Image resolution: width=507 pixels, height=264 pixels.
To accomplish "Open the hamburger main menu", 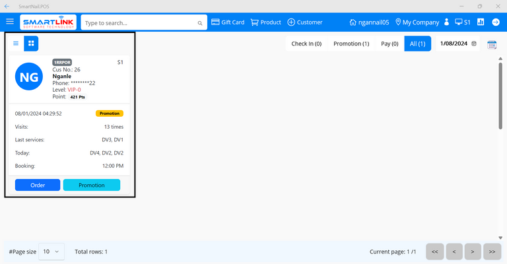I will click(10, 22).
